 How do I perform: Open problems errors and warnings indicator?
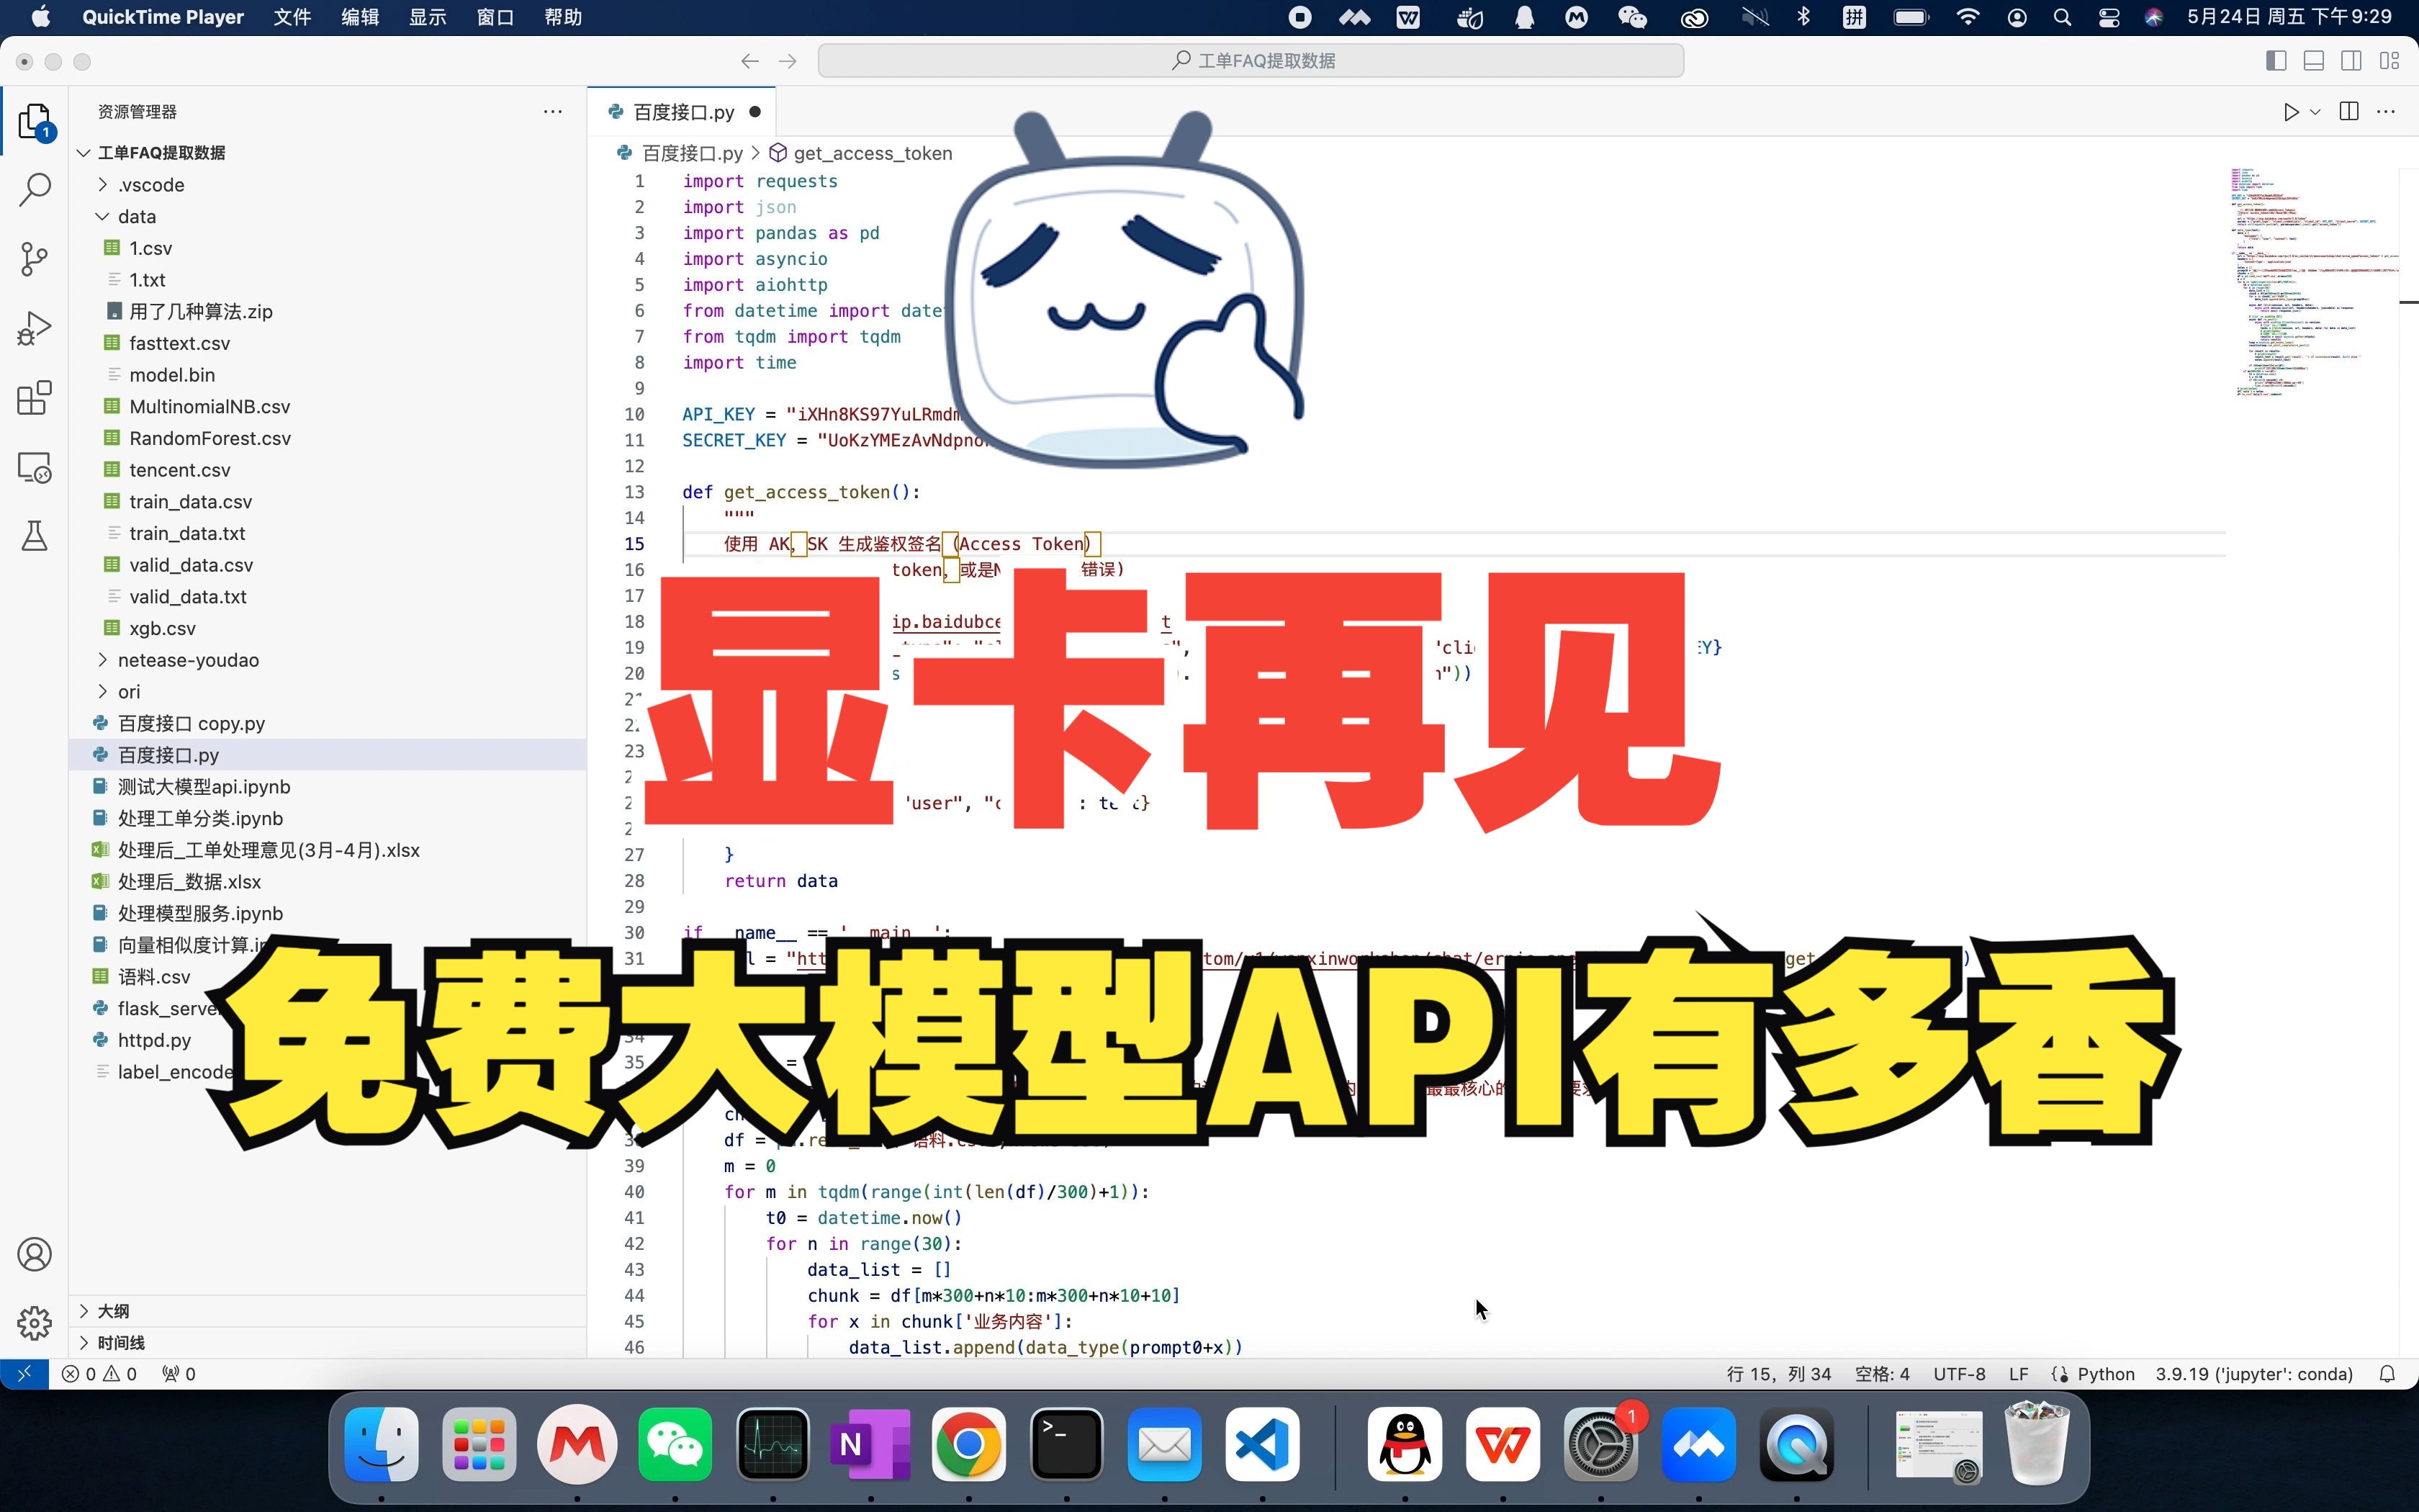99,1374
